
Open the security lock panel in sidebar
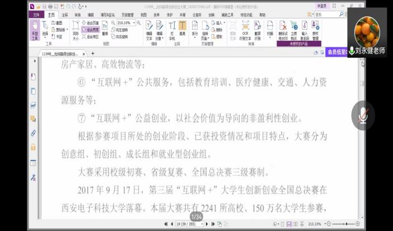coord(33,147)
